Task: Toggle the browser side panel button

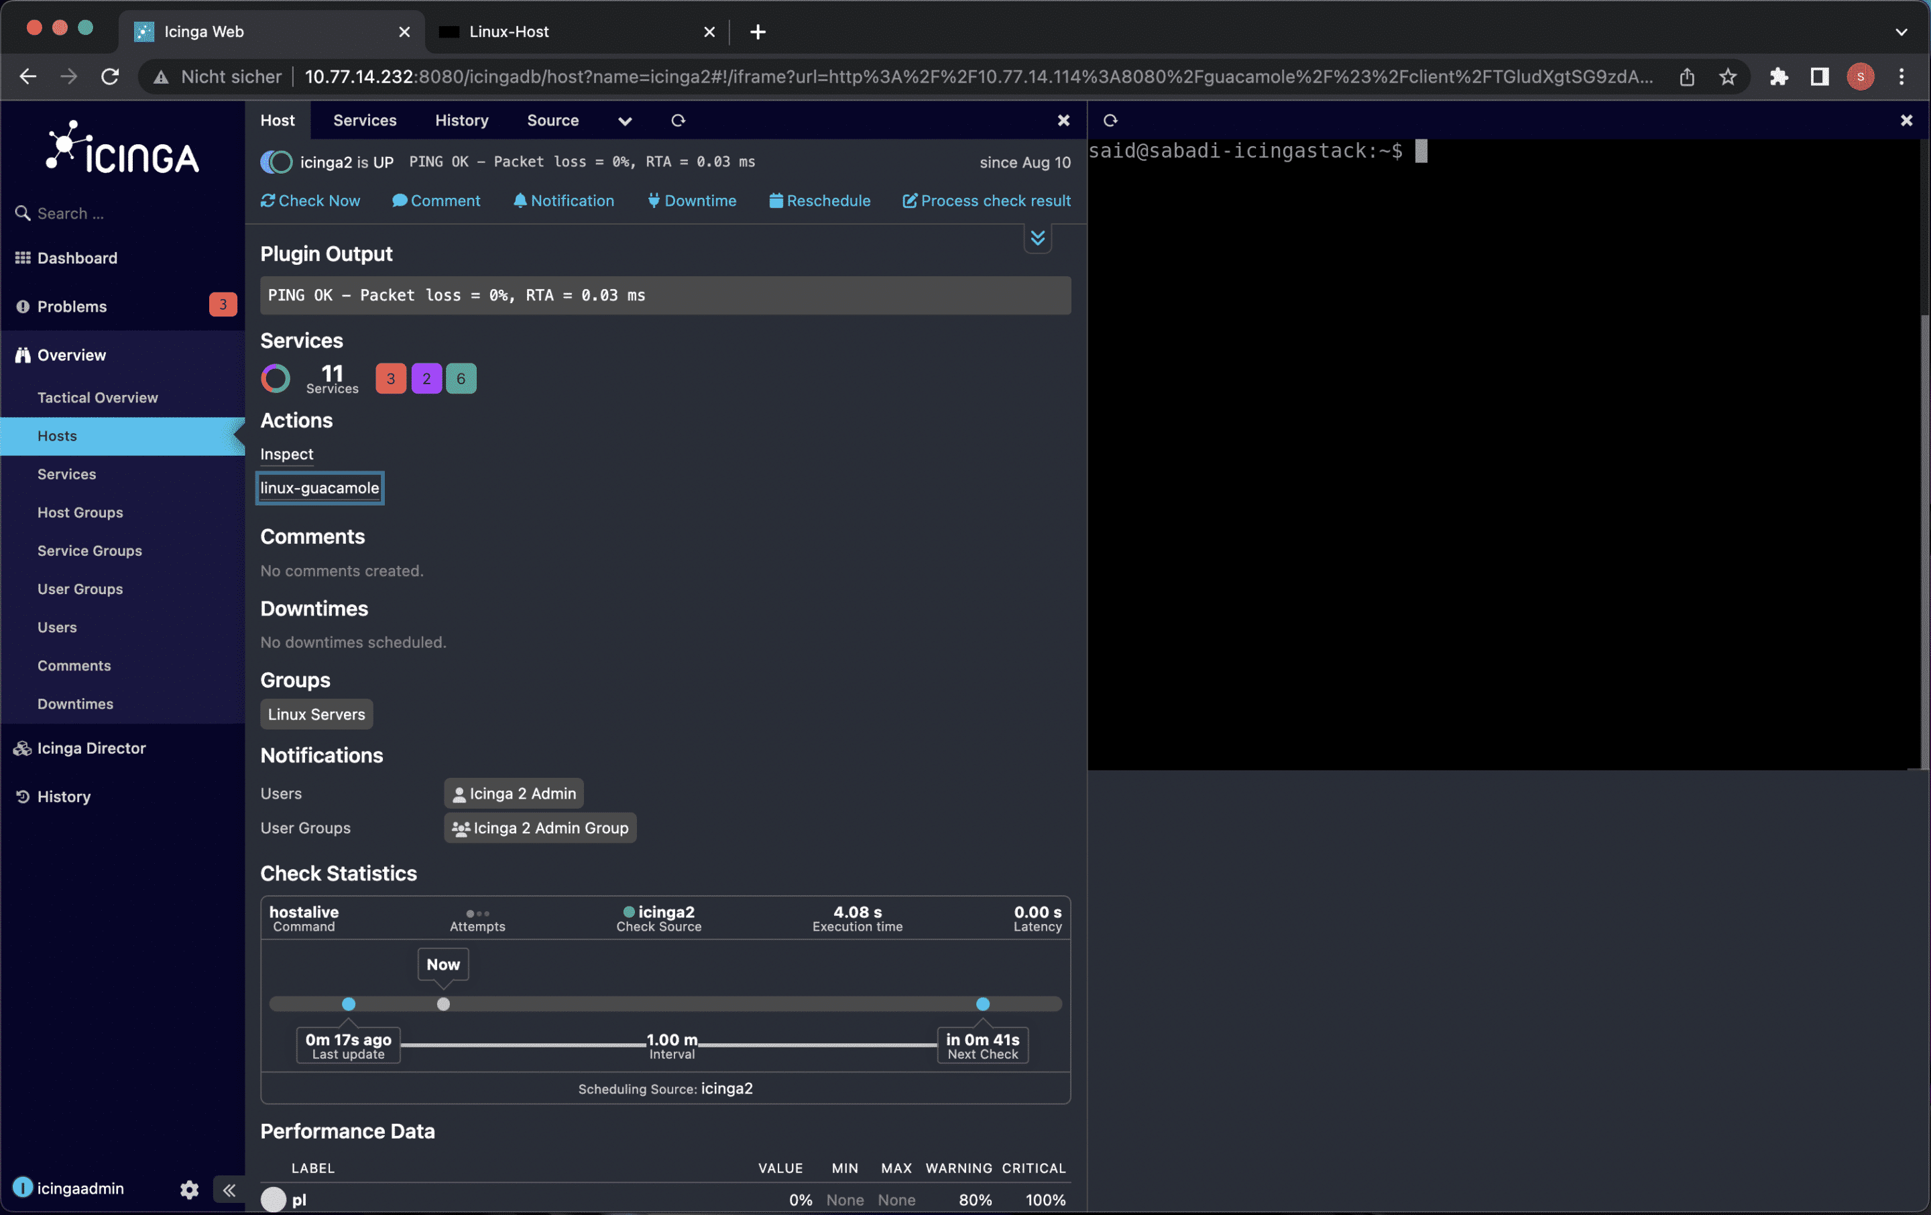Action: [x=1820, y=77]
